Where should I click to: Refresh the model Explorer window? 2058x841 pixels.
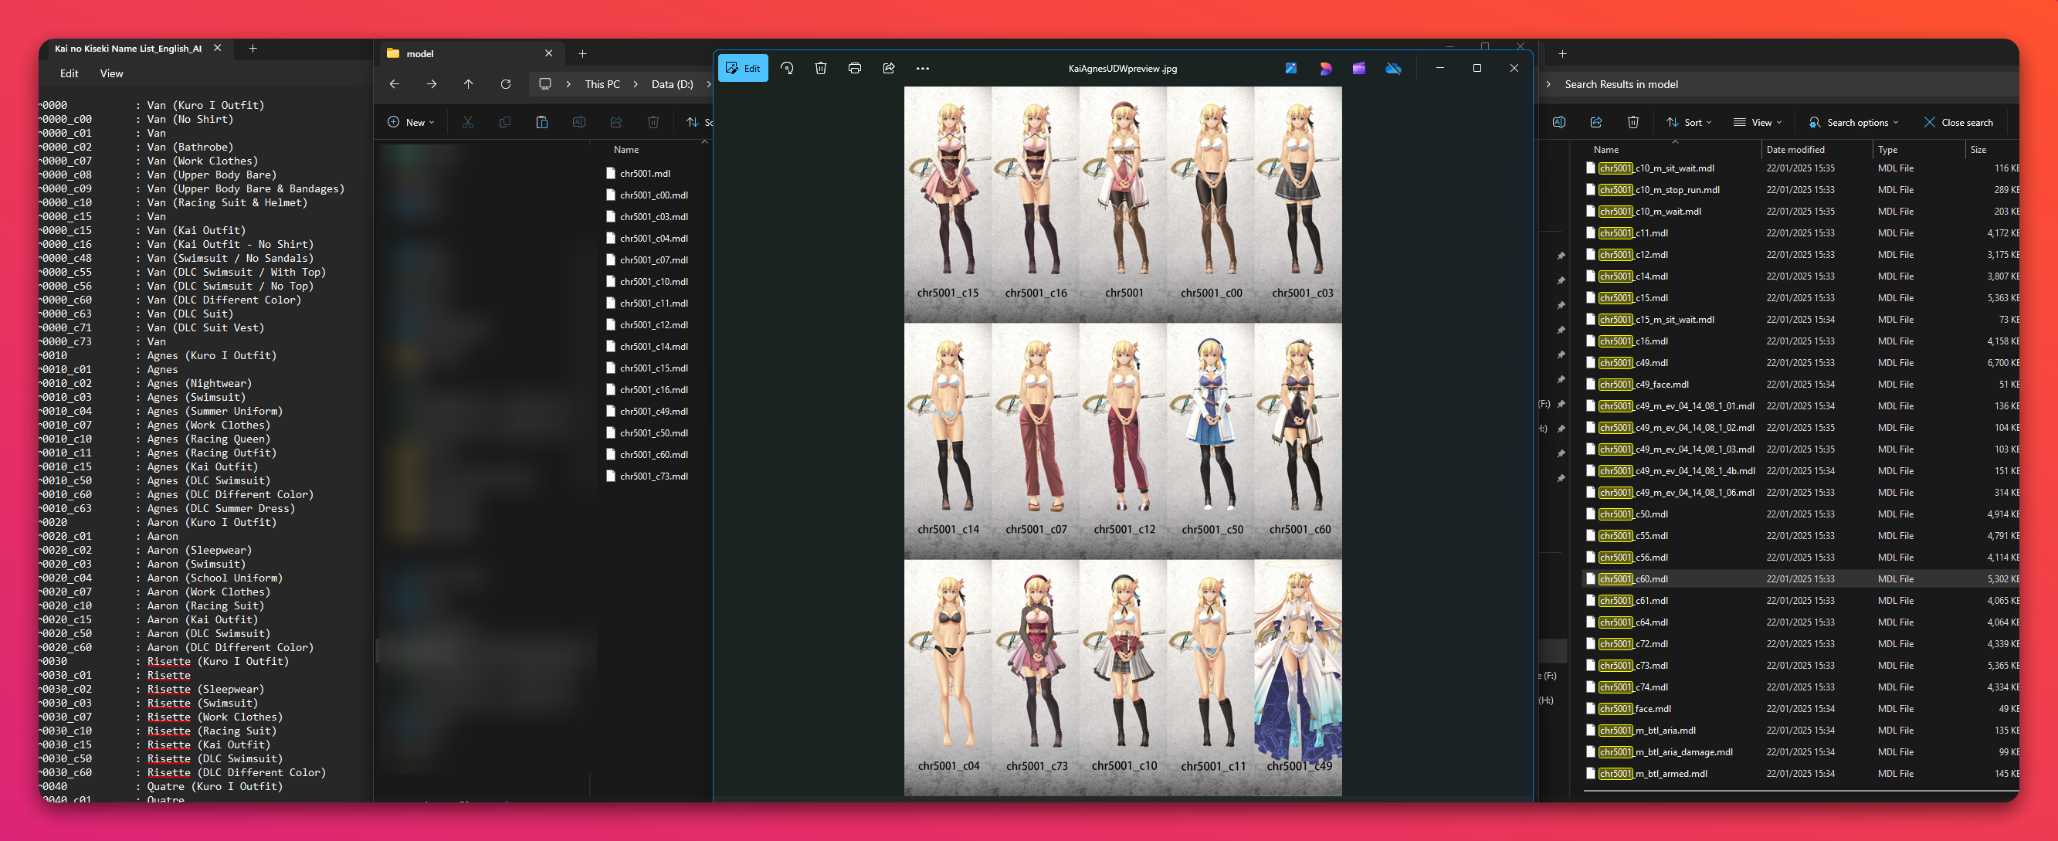pos(506,84)
